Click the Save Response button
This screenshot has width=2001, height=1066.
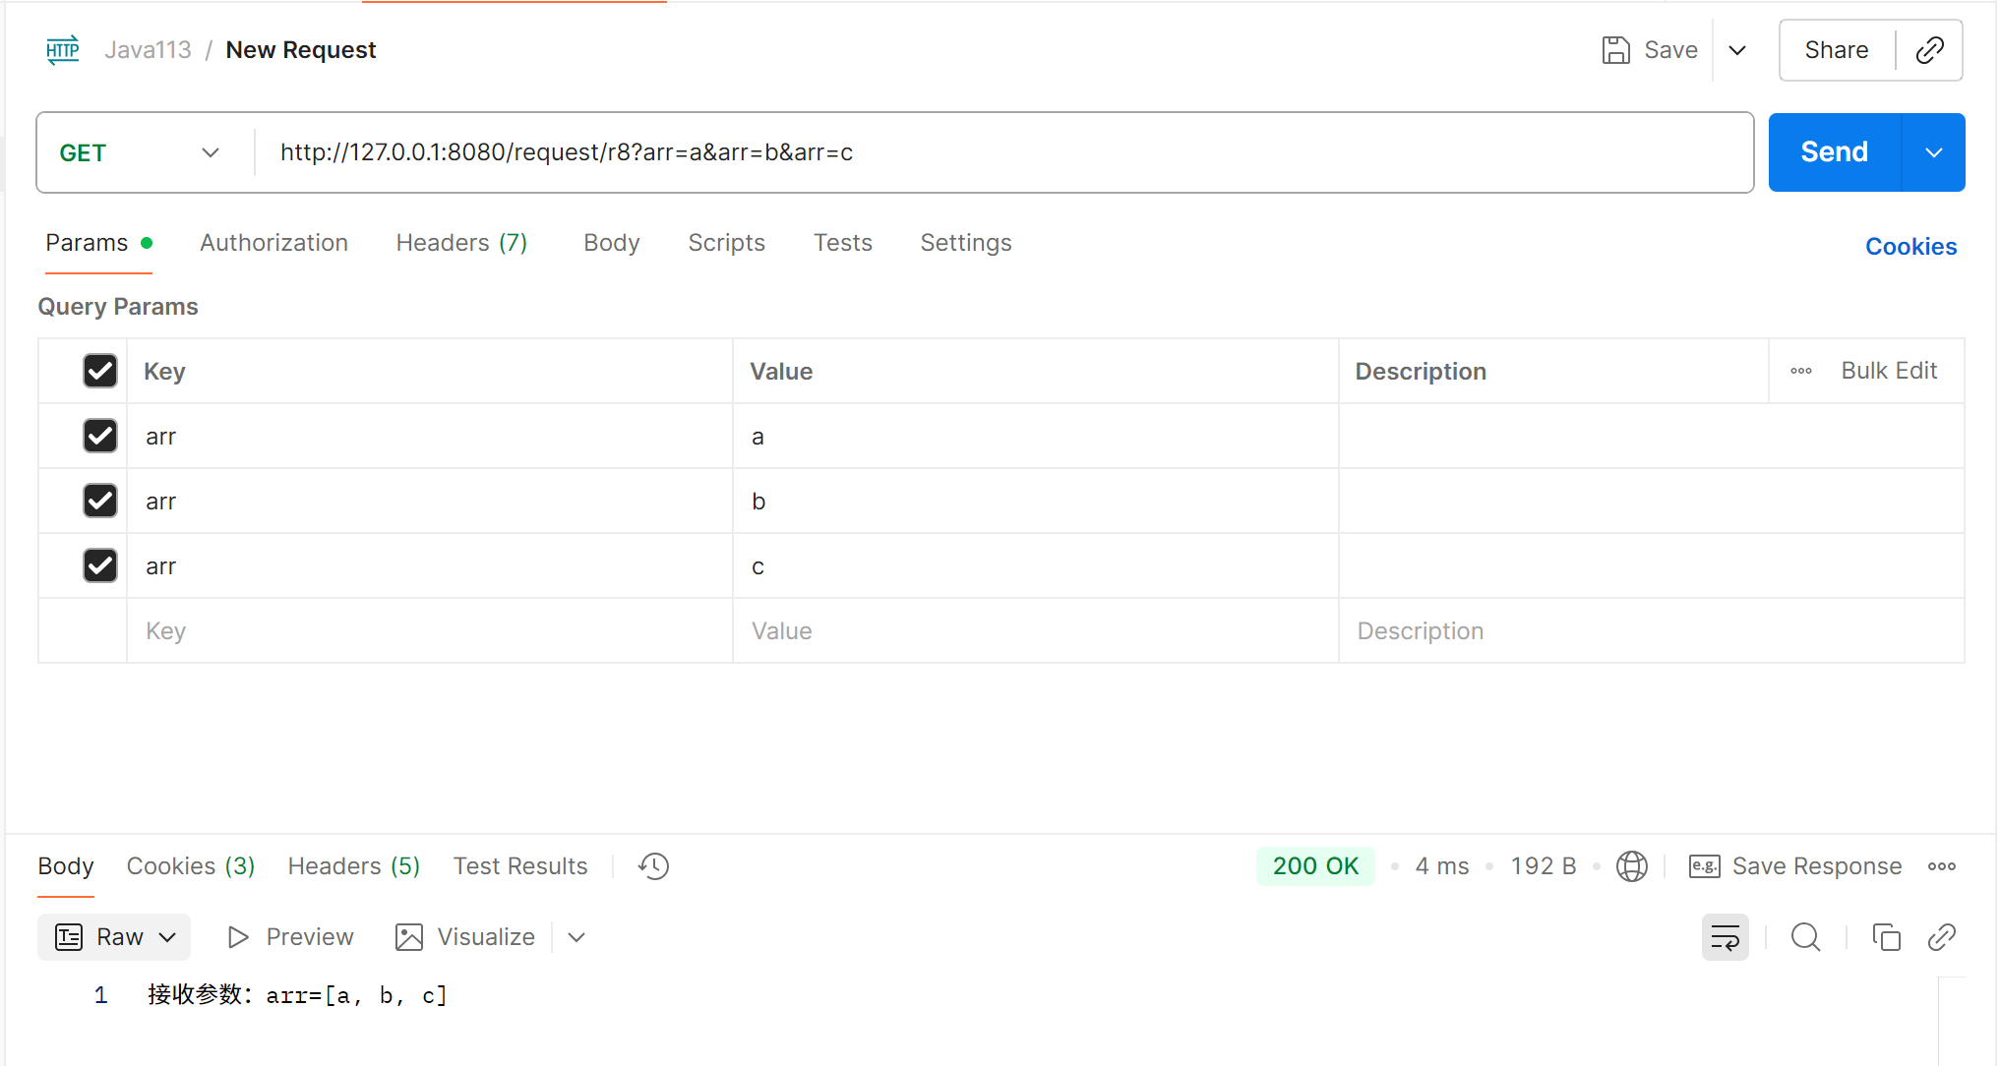pos(1795,866)
